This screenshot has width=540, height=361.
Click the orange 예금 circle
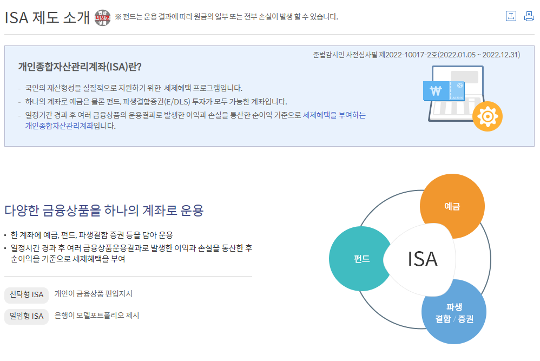[x=452, y=206]
